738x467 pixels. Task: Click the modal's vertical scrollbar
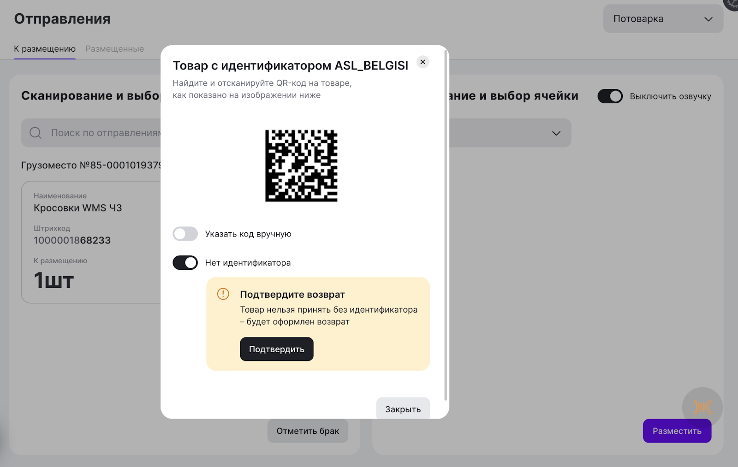coord(445,226)
